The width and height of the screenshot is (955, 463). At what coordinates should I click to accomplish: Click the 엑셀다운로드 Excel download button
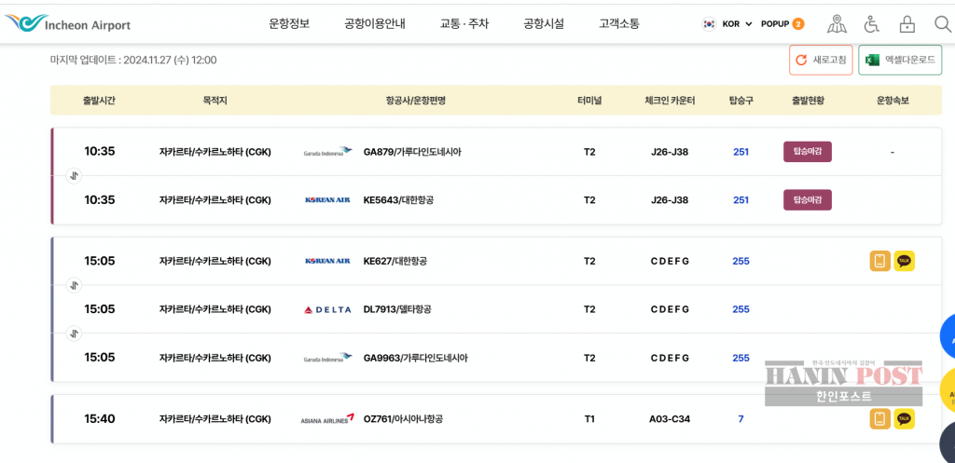(x=899, y=60)
